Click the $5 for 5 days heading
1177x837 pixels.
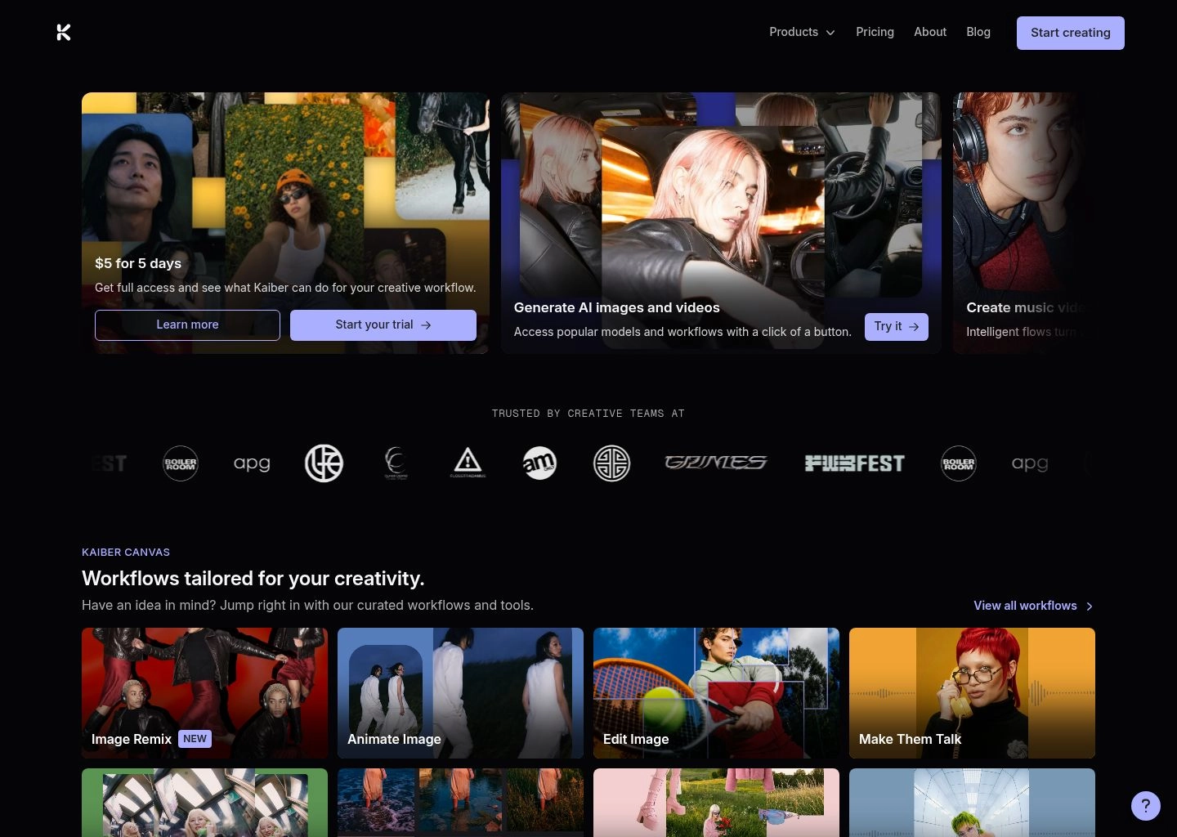click(x=138, y=263)
